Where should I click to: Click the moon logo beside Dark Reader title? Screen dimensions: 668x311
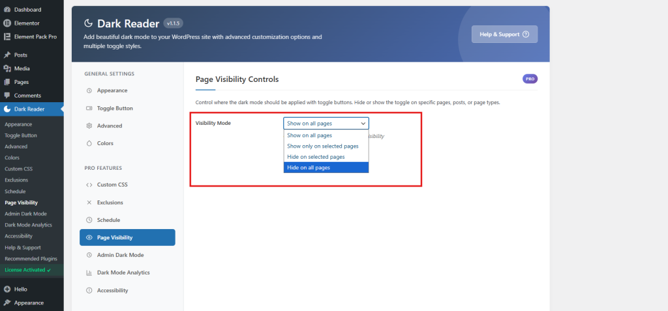tap(88, 23)
